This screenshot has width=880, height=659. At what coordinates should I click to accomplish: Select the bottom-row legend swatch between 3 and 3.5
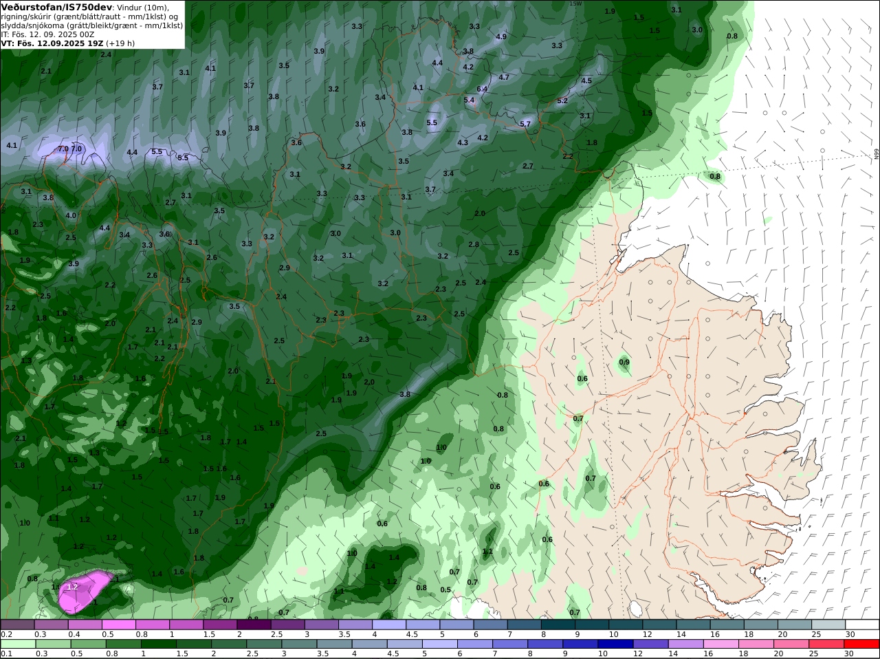click(298, 645)
